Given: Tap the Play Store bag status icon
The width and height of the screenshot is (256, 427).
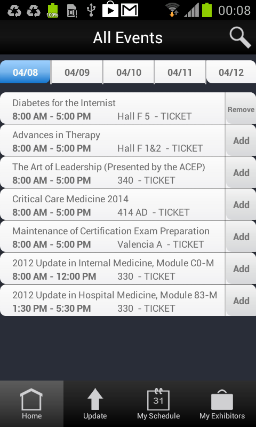Looking at the screenshot, I should click(x=110, y=9).
